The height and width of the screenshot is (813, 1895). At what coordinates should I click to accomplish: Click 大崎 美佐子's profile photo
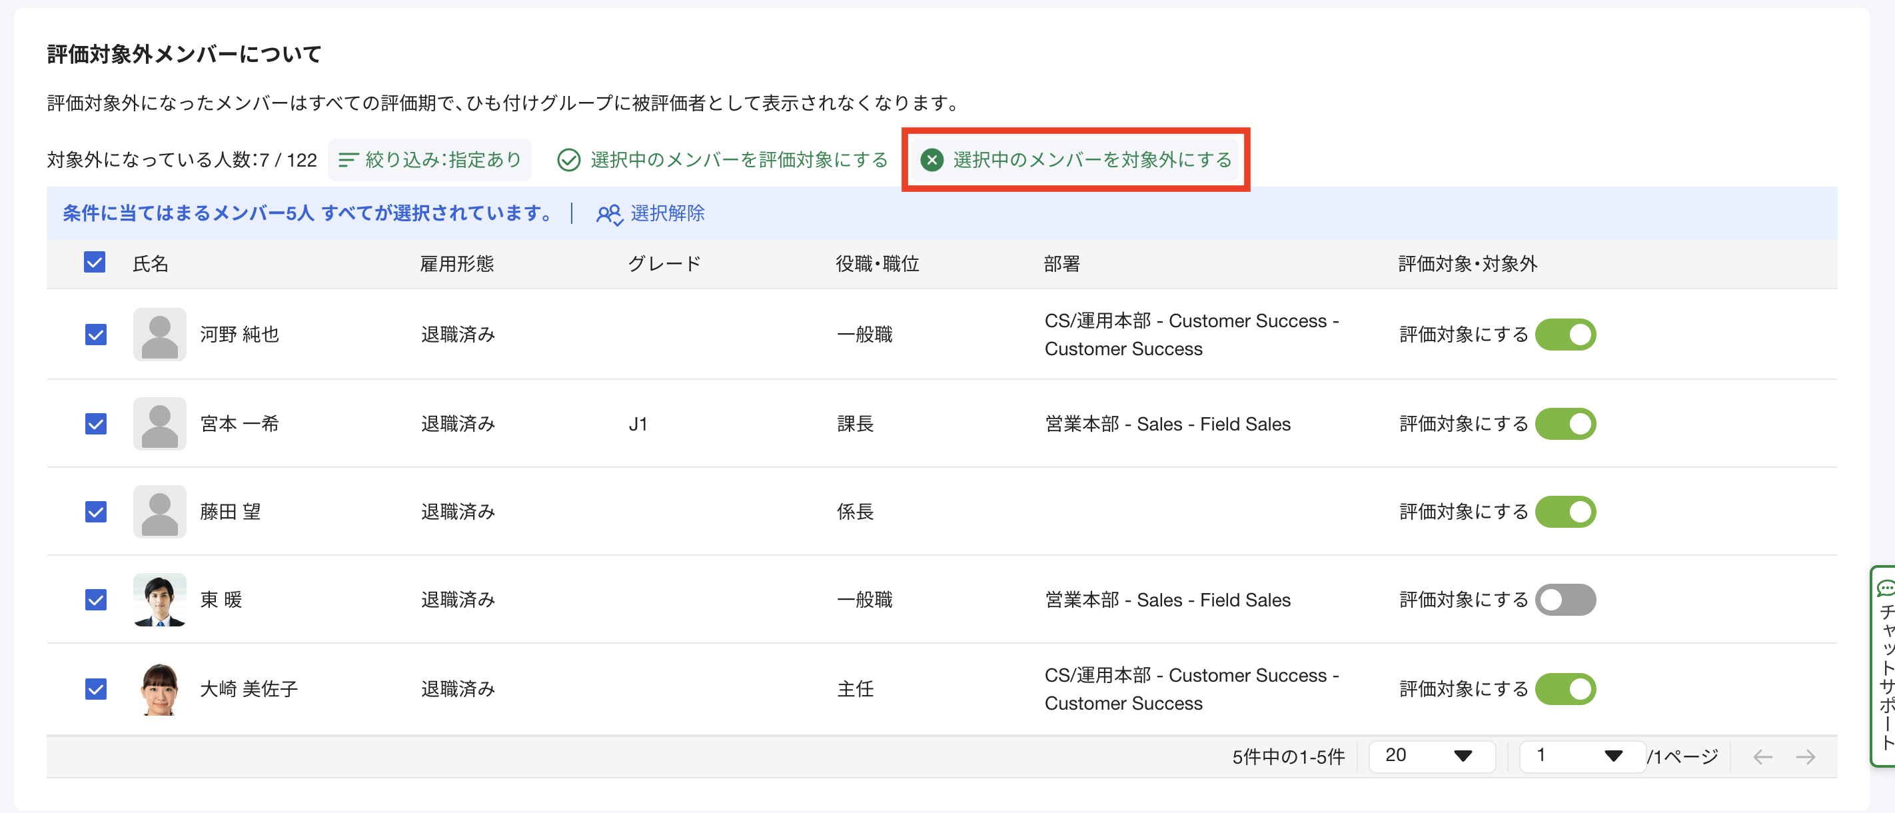point(160,688)
